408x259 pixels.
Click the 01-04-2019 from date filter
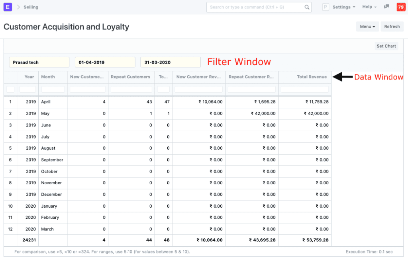pyautogui.click(x=105, y=62)
